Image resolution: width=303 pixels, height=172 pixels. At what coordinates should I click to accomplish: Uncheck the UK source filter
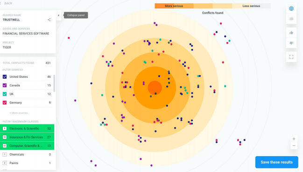pyautogui.click(x=5, y=94)
